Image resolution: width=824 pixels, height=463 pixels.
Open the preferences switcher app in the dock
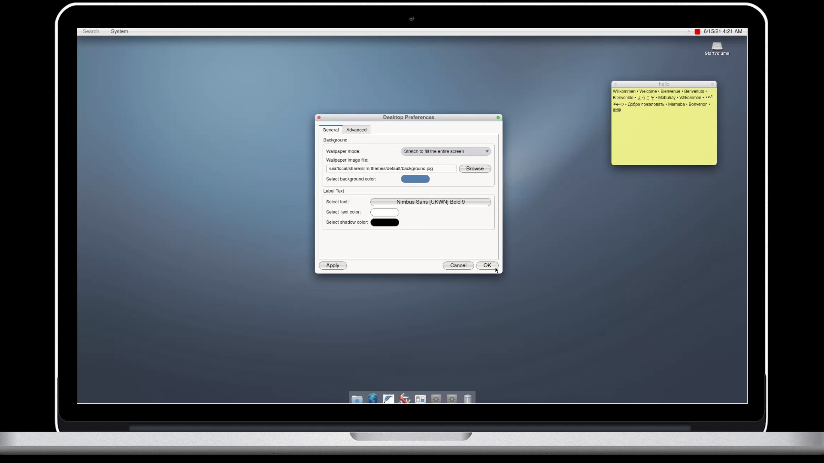coord(420,398)
